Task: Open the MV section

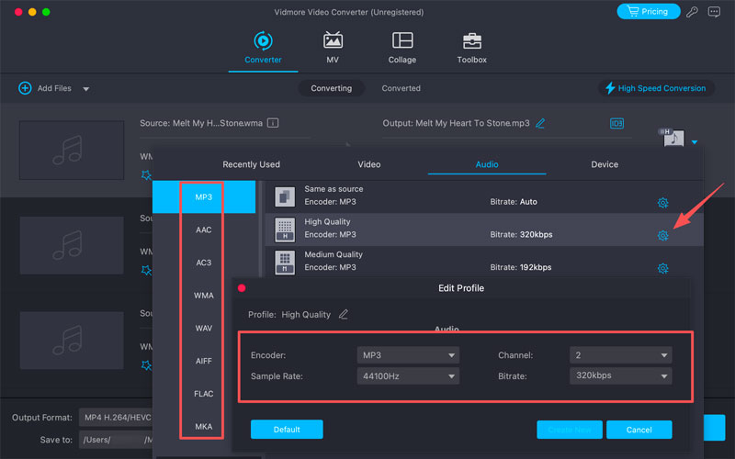Action: 333,48
